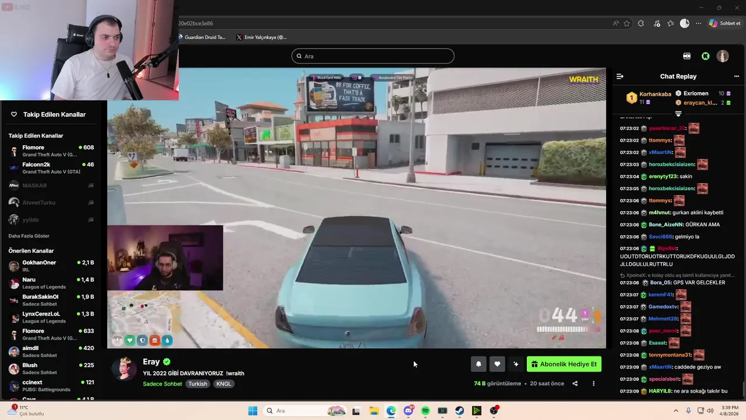Switch to Emir Yalçınkaya X browser tab
The width and height of the screenshot is (746, 420).
(x=262, y=37)
